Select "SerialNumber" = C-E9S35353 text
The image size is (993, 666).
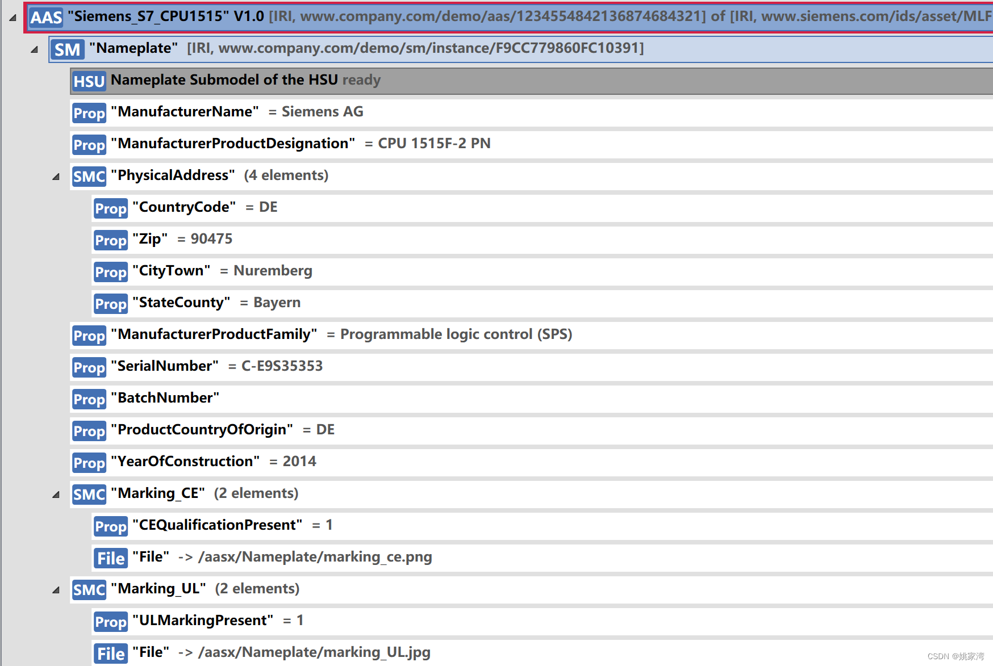coord(217,366)
